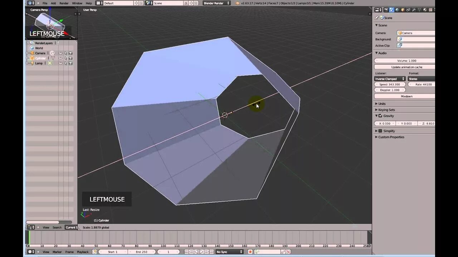Toggle selectability arrow for Cylinder

click(65, 58)
